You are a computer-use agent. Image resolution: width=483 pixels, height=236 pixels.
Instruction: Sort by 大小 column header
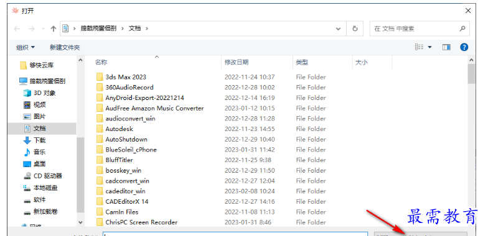coord(362,62)
